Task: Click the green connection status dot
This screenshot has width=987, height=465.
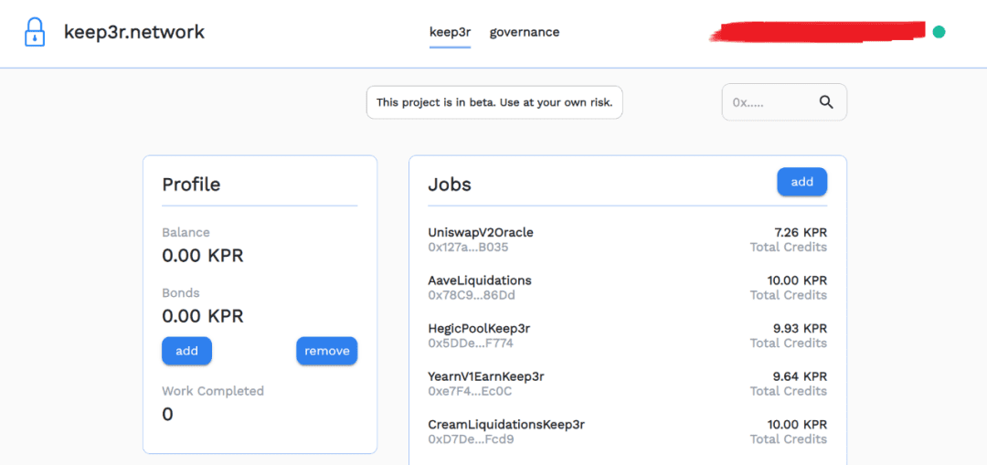Action: (x=939, y=31)
